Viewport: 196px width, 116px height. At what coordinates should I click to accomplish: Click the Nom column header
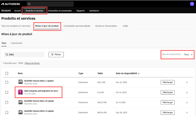point(20,73)
